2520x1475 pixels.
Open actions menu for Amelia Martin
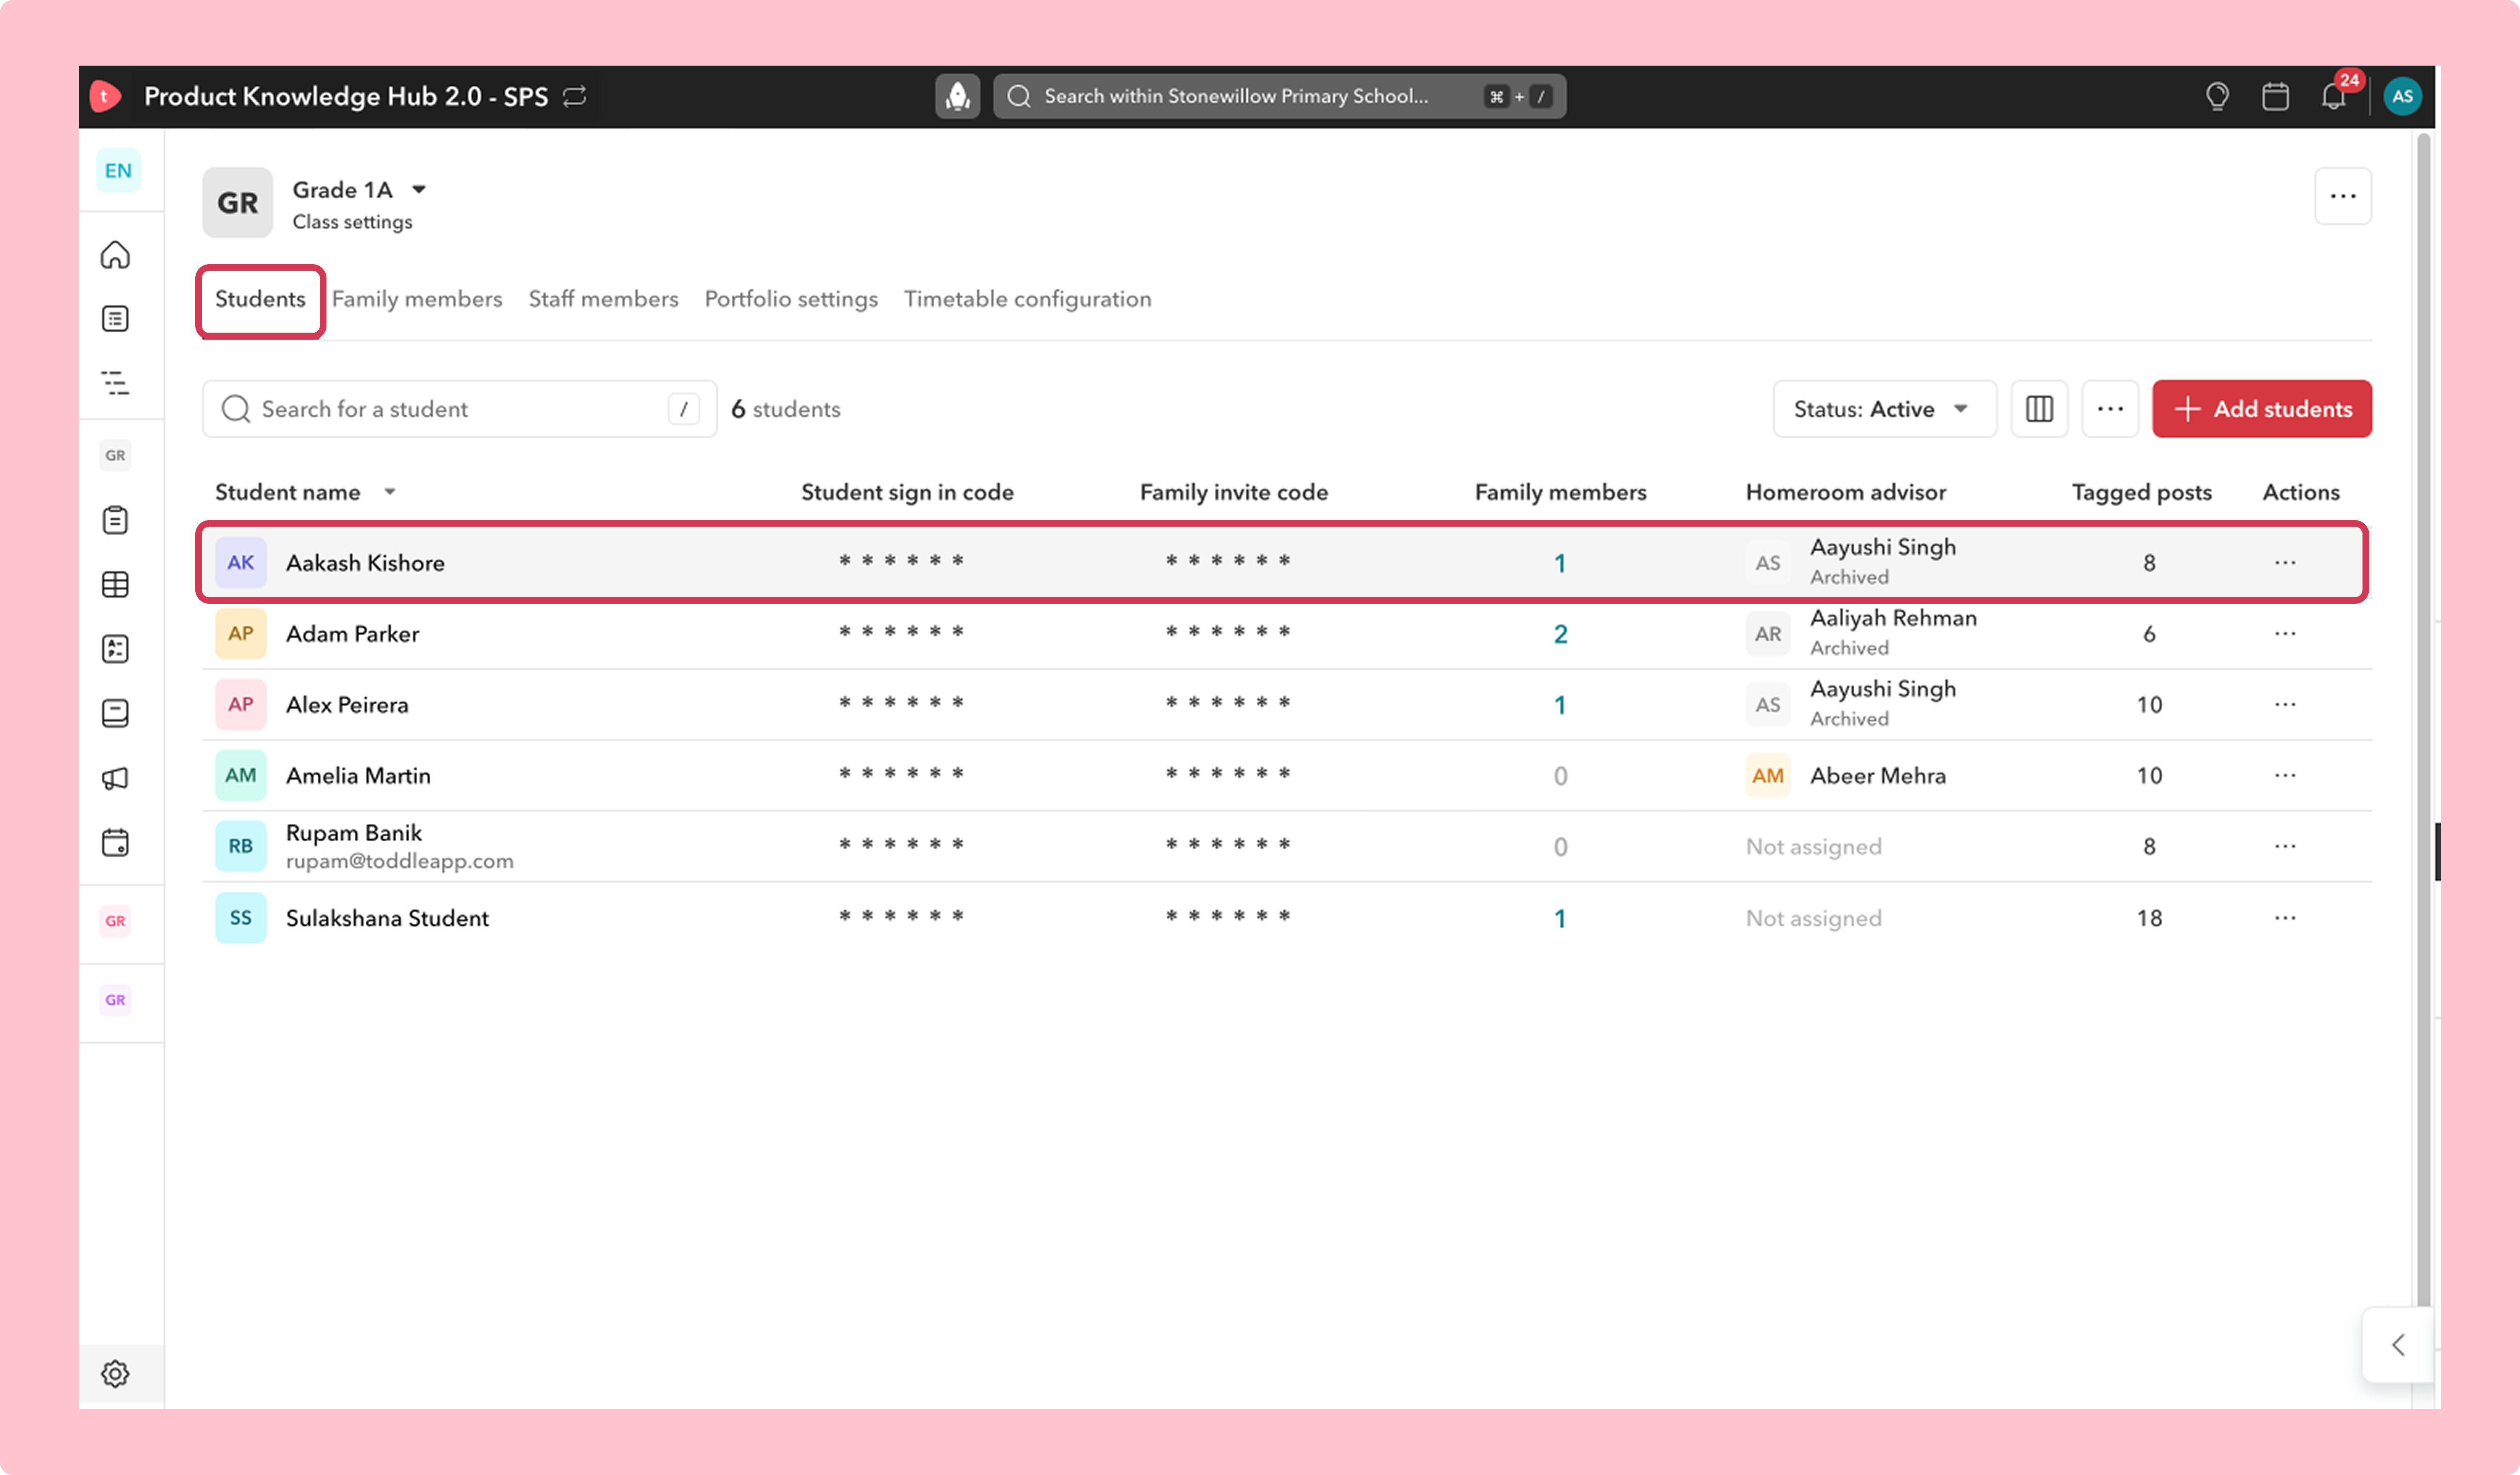[x=2285, y=776]
